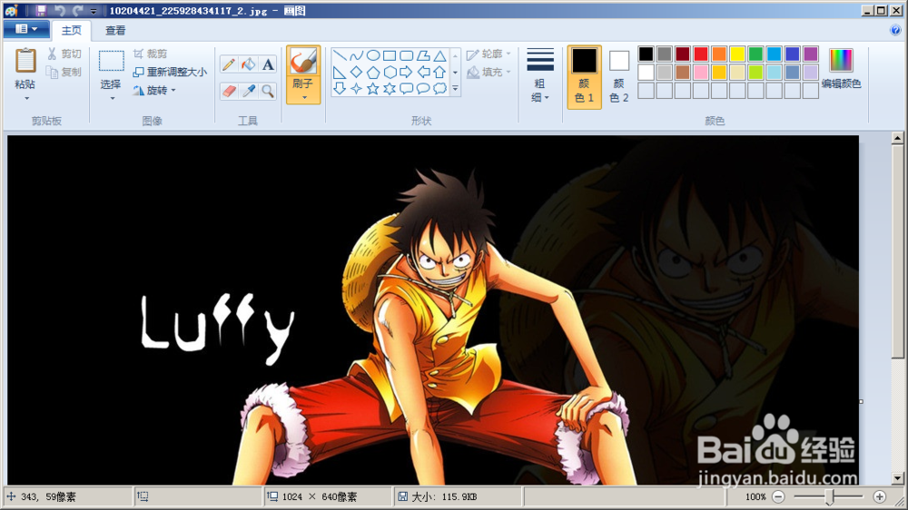Click the Save icon in title bar
Viewport: 908px width, 510px height.
point(41,10)
